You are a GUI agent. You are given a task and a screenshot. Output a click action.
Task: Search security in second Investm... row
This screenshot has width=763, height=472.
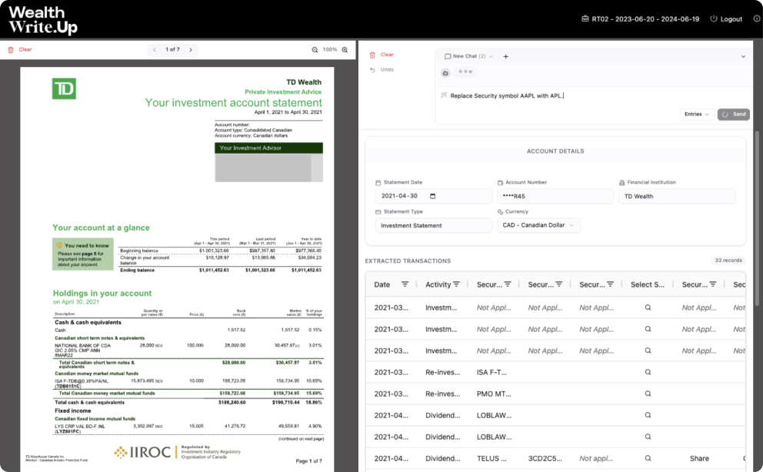pyautogui.click(x=648, y=329)
